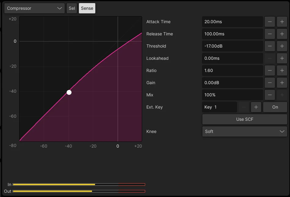
Task: Lower the Threshold with minus button
Action: click(270, 46)
